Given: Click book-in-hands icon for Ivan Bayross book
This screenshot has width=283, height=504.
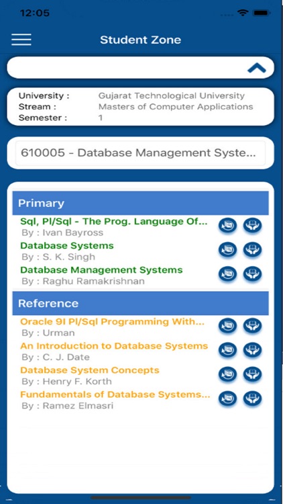Looking at the screenshot, I should [252, 225].
